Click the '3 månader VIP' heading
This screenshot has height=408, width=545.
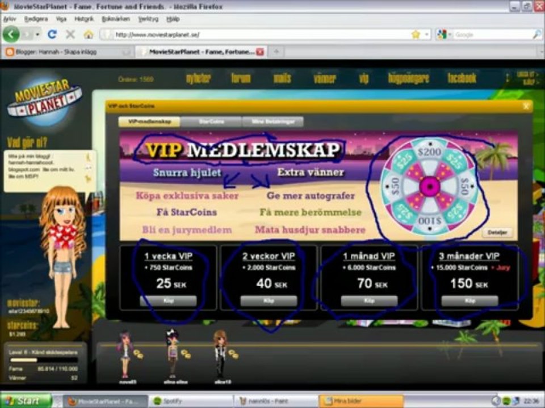click(469, 256)
